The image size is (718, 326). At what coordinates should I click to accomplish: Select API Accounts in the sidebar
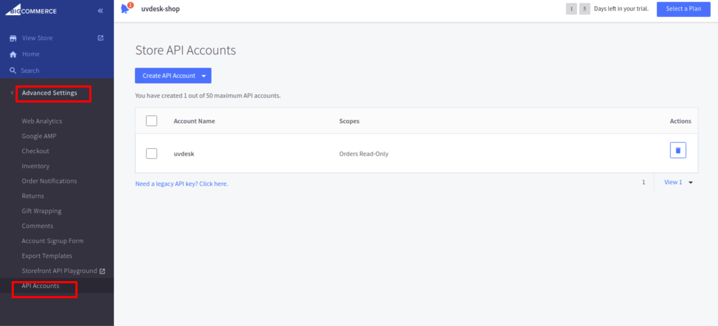point(40,286)
